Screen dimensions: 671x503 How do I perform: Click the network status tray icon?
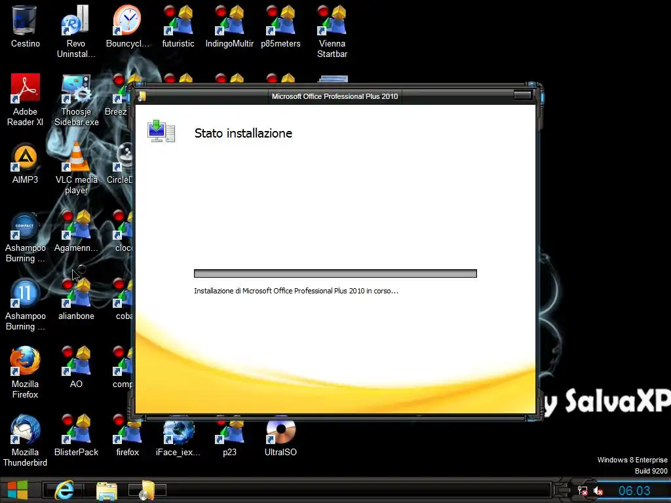(x=583, y=491)
